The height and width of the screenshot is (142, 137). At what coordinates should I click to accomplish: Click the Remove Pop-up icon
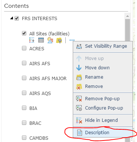tap(79, 99)
